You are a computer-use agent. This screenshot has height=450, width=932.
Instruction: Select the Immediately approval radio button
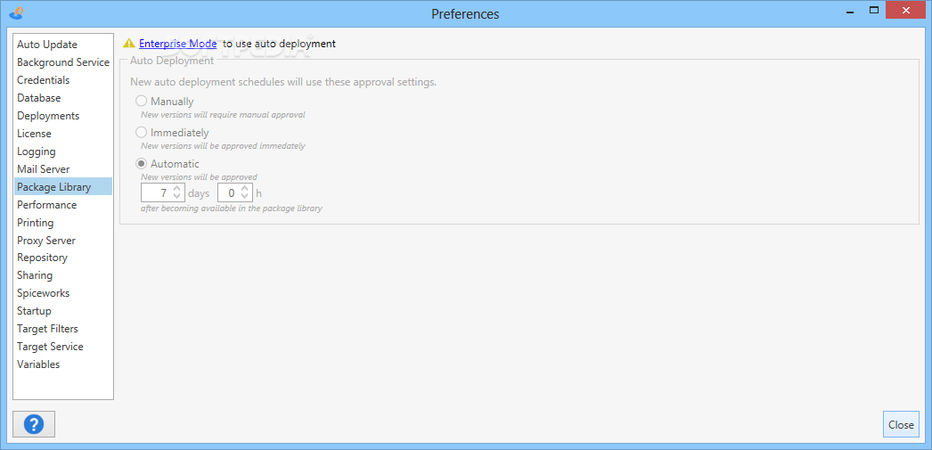142,133
